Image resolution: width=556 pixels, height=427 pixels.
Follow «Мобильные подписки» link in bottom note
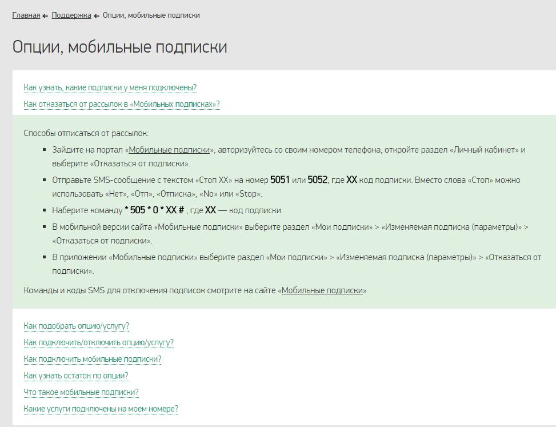(x=322, y=290)
